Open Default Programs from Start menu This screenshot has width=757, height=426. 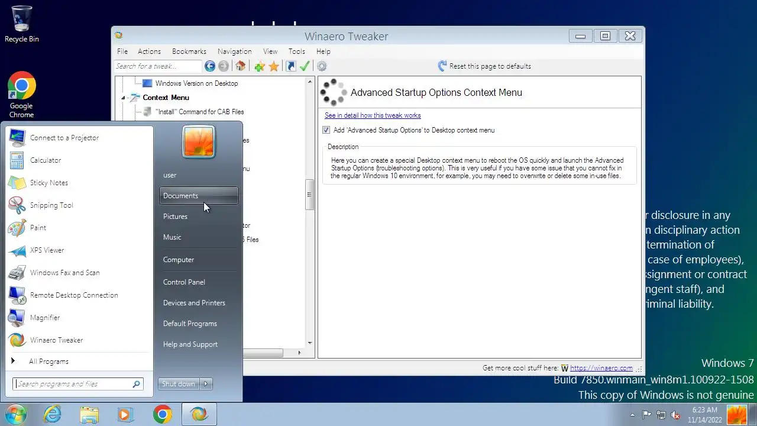click(x=199, y=324)
